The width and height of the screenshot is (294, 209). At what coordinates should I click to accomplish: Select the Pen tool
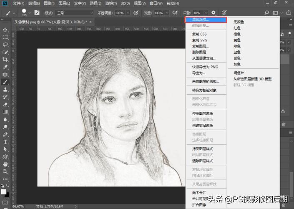pos(5,134)
